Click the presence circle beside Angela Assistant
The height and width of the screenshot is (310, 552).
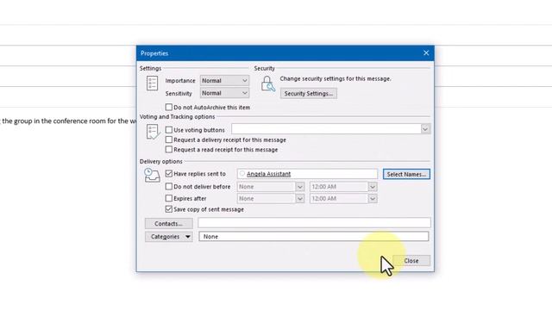click(x=242, y=174)
